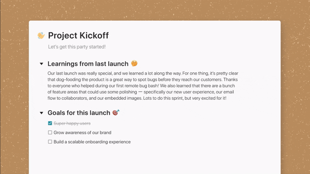The image size is (310, 174).
Task: Click the waving hand page icon
Action: 41,36
